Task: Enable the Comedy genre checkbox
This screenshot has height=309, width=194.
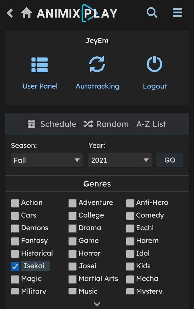Action: [x=130, y=216]
